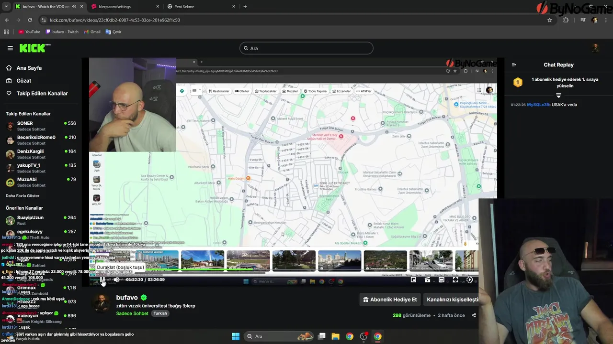Share the VOD with the share icon

474,315
